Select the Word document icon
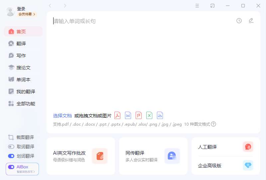Viewport: 266px width, 180px height. (128, 116)
